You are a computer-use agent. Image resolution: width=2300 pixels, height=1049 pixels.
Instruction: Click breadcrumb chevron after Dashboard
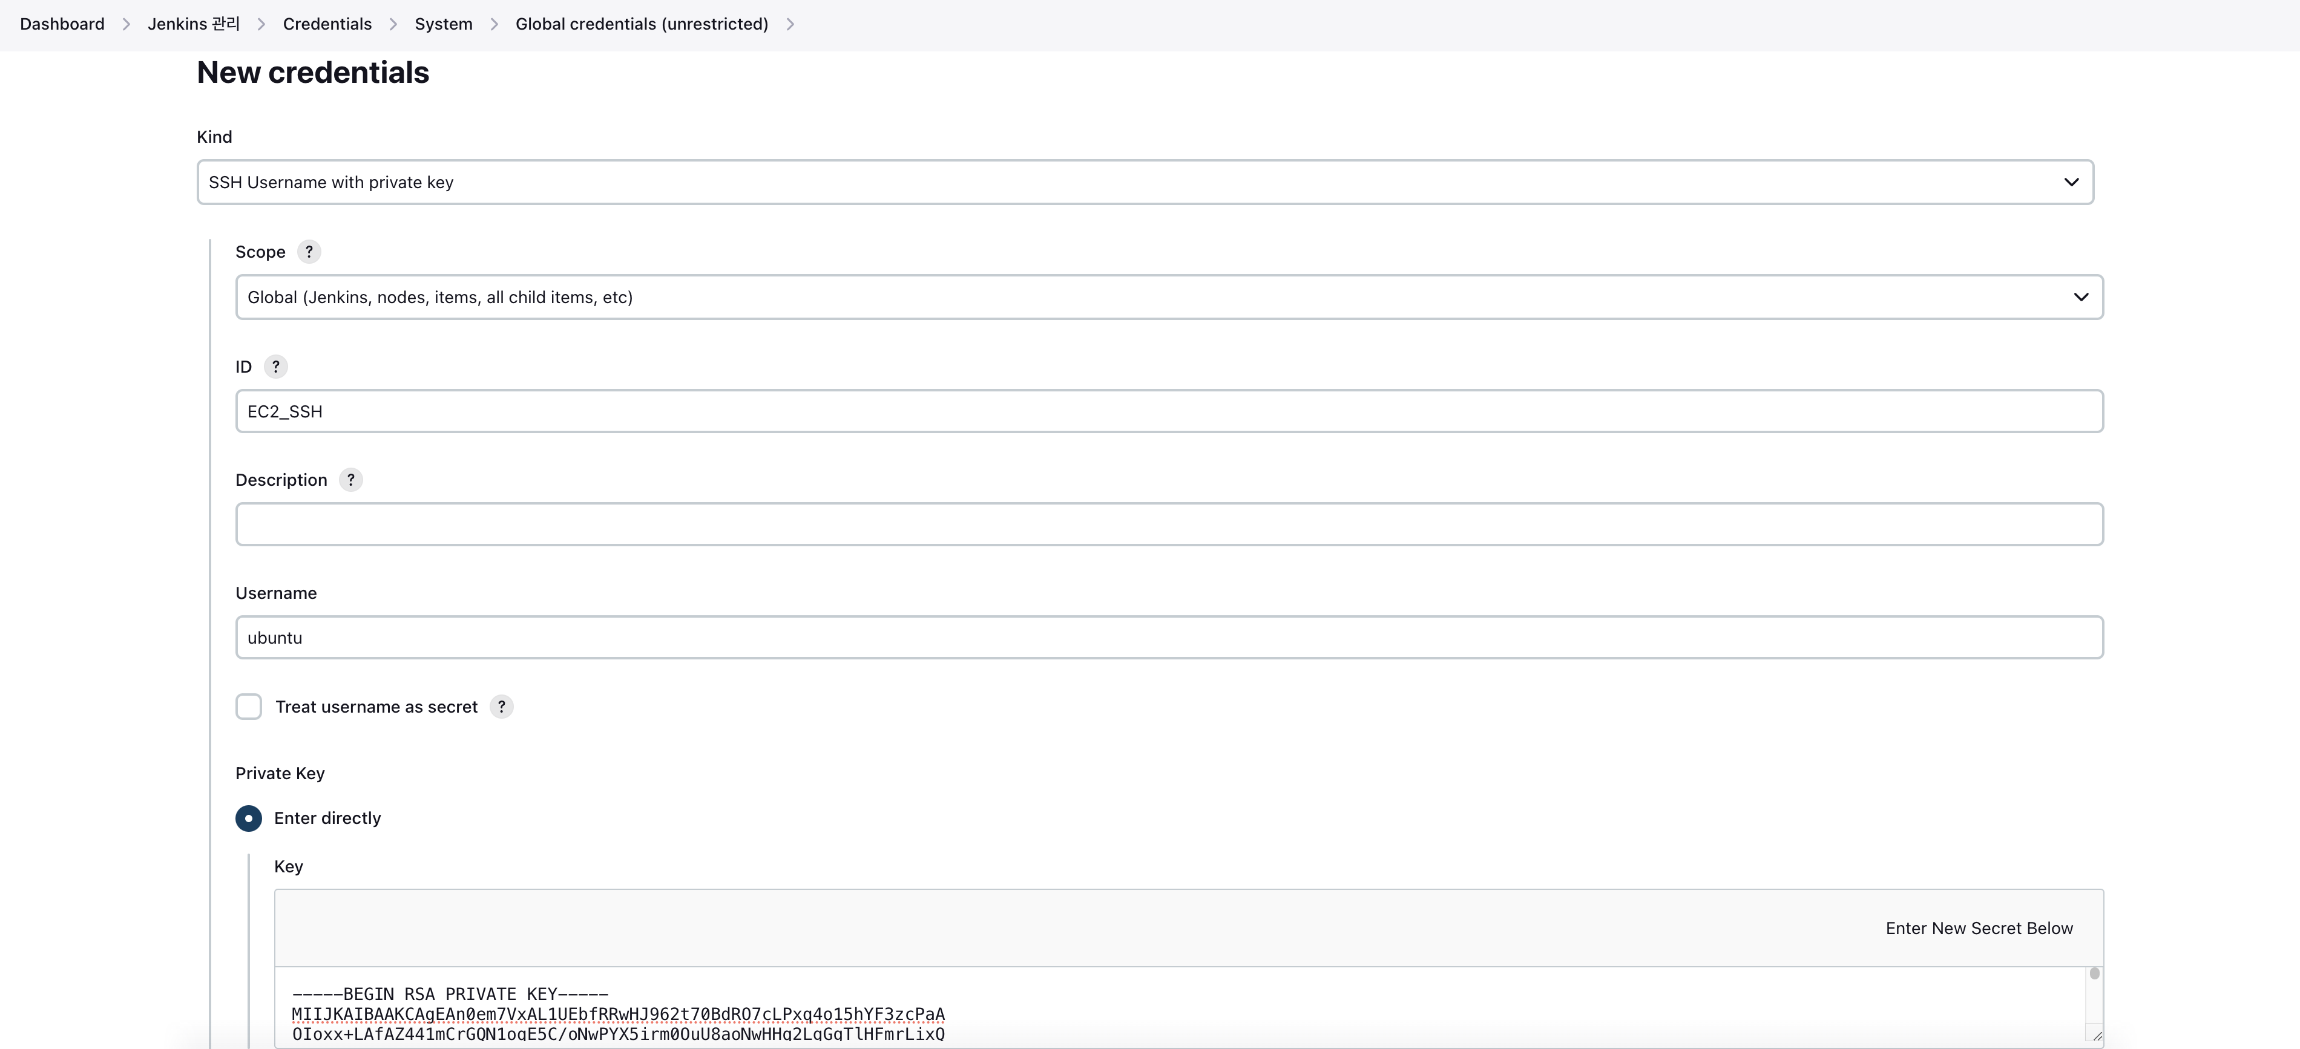pos(126,24)
